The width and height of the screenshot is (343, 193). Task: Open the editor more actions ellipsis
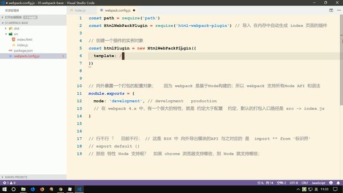point(339,10)
